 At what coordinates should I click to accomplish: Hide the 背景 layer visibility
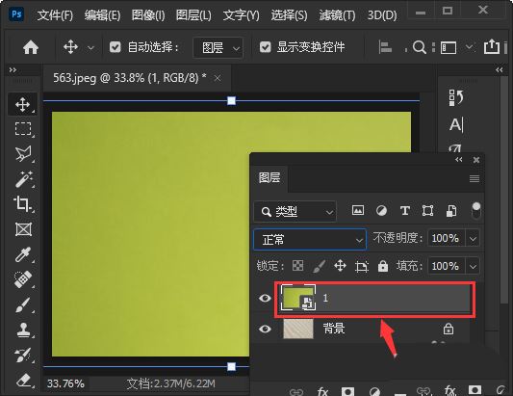click(265, 329)
